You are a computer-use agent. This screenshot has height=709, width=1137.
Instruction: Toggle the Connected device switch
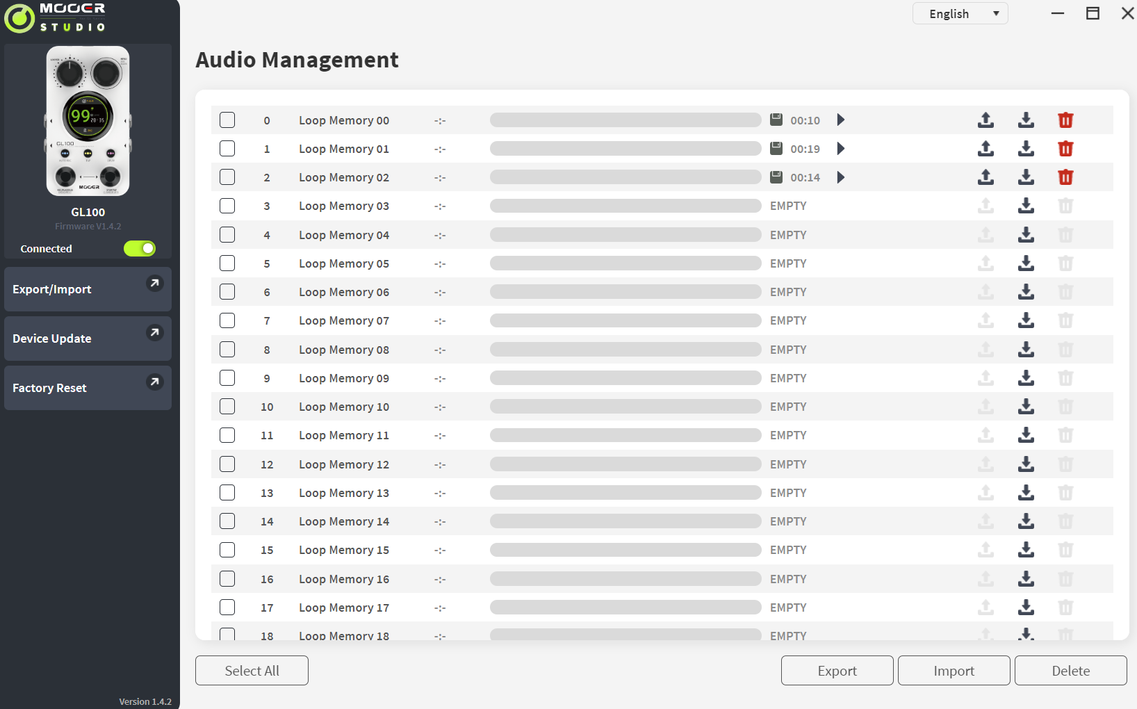(140, 249)
